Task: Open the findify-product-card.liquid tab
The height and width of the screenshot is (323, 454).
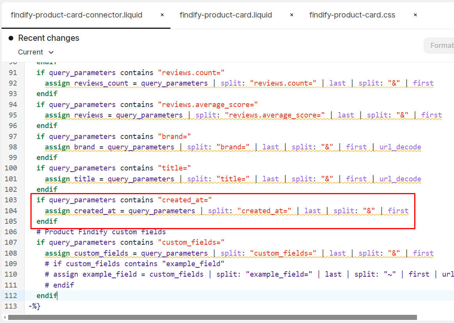Action: point(225,15)
